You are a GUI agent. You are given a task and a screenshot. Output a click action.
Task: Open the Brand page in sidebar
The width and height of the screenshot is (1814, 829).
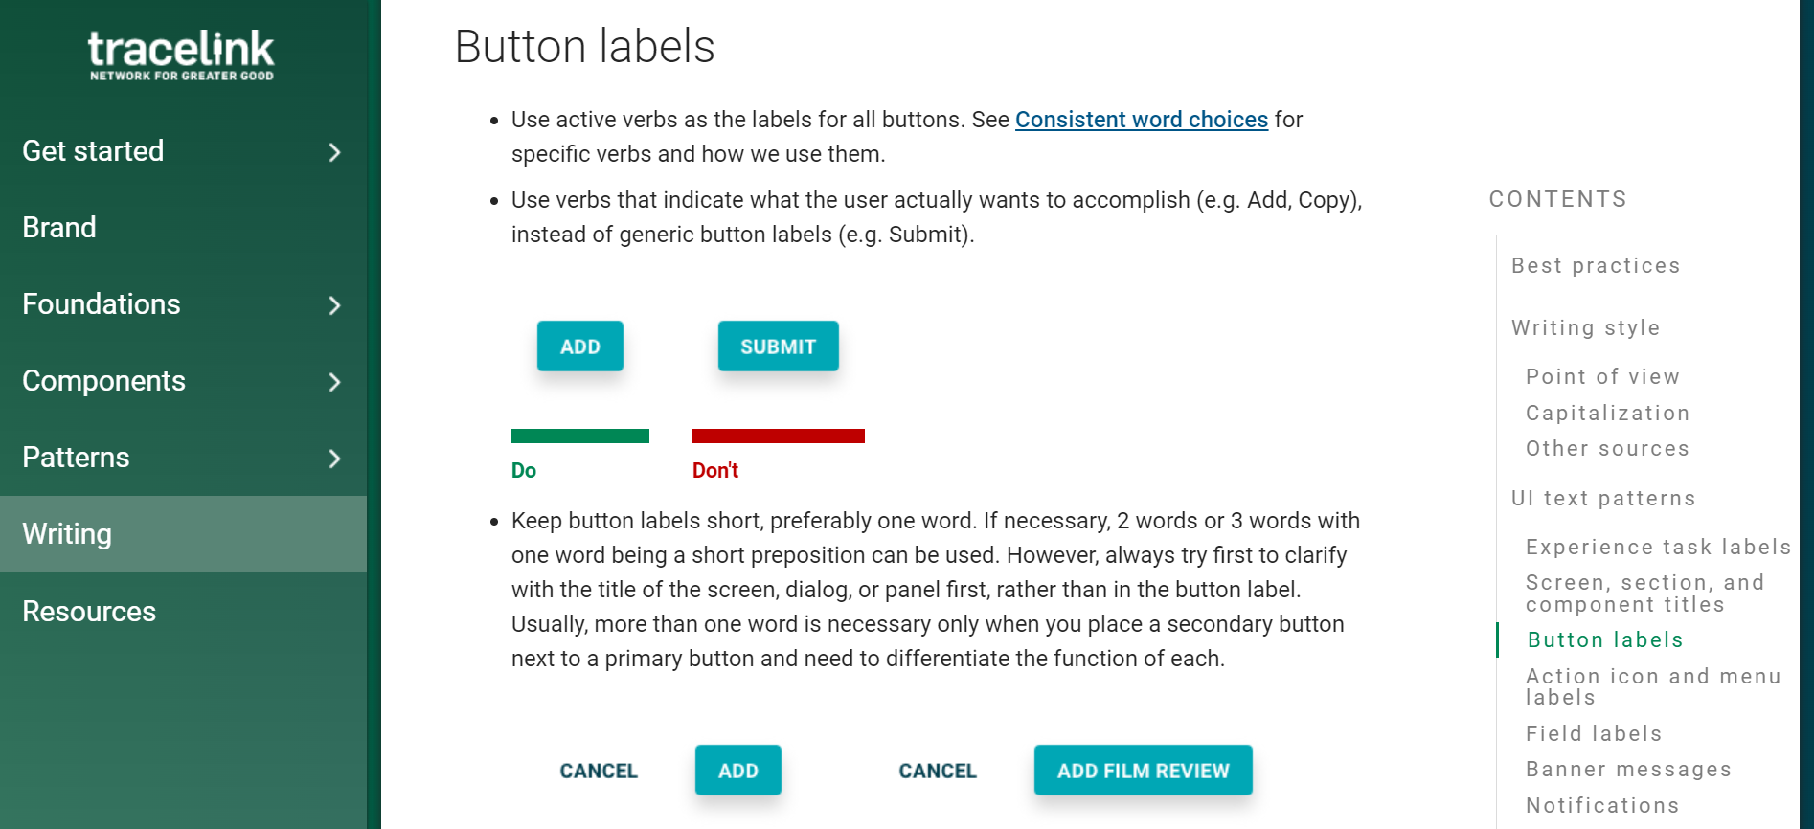coord(59,228)
